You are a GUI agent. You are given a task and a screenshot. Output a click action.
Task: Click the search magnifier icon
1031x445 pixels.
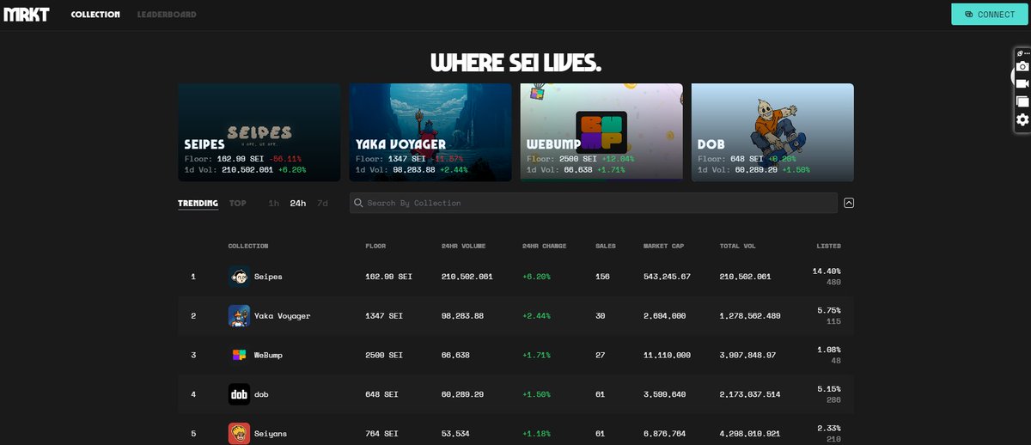360,203
